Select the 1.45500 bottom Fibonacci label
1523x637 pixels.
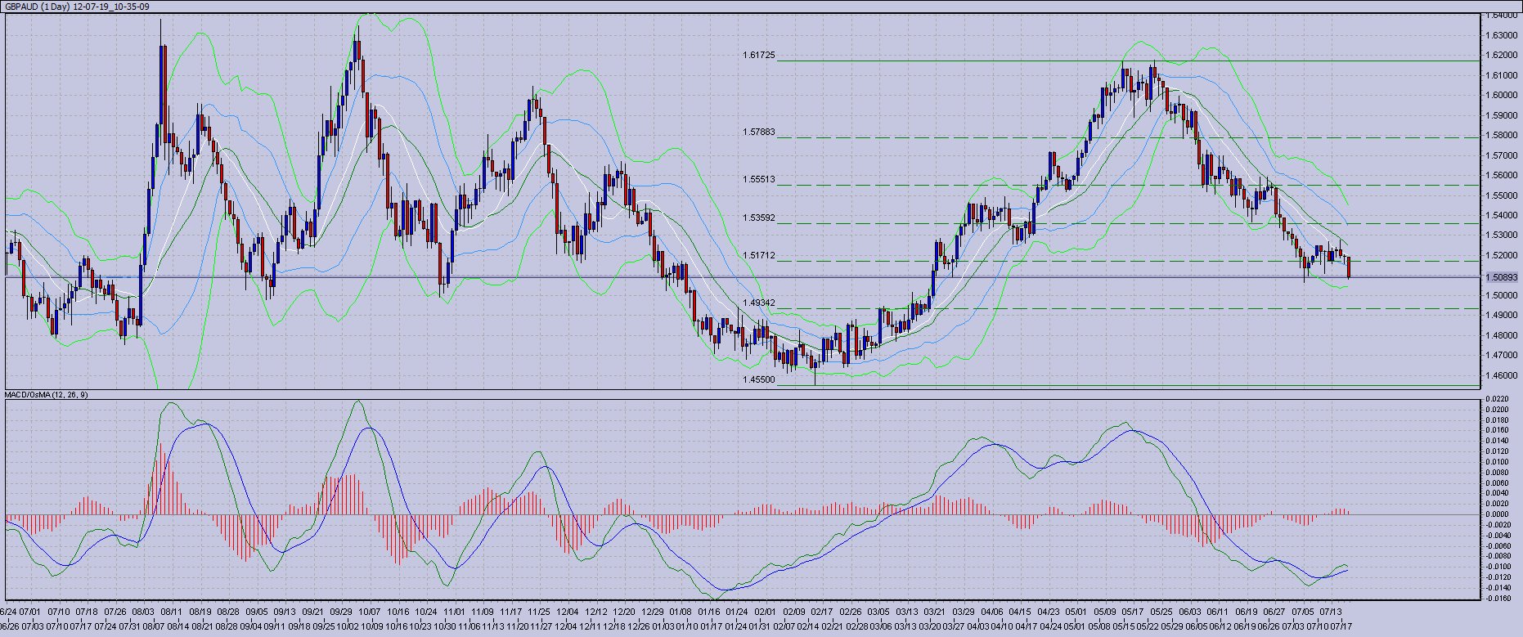coord(758,379)
